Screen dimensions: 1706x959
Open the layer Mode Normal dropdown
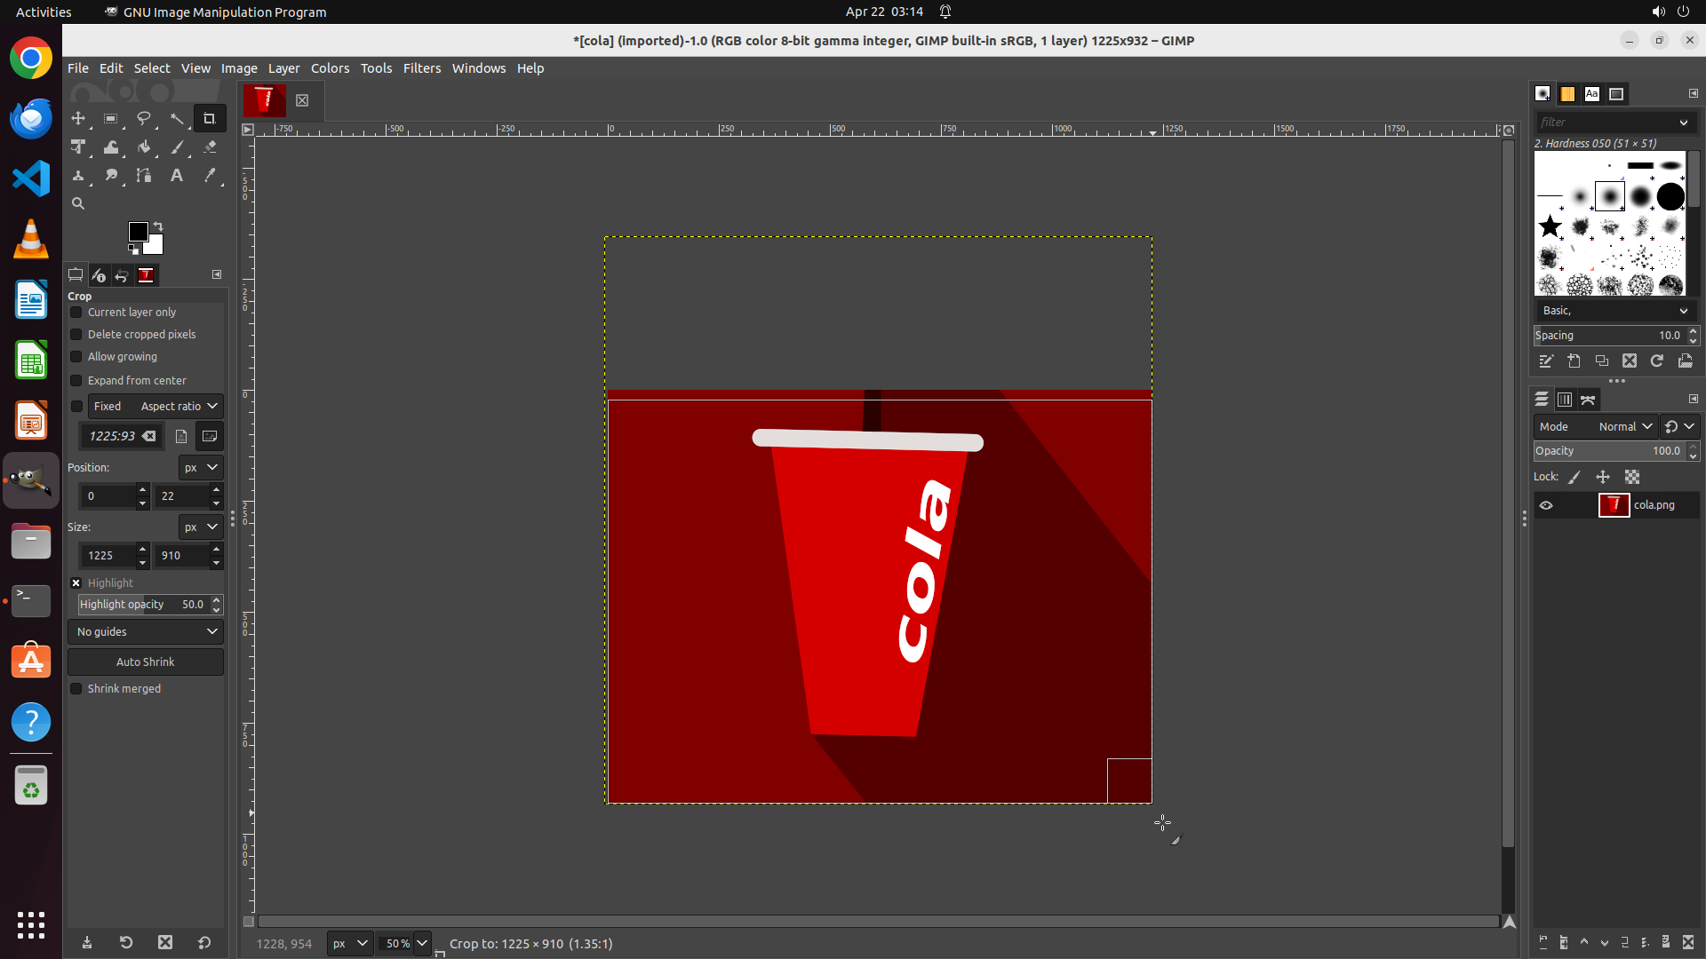click(x=1624, y=427)
